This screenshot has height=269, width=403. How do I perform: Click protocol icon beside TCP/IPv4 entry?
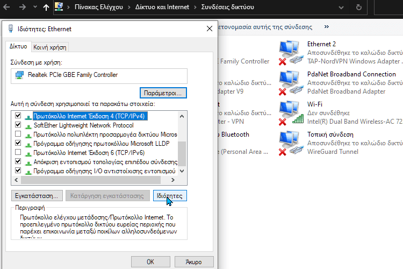[x=28, y=117]
